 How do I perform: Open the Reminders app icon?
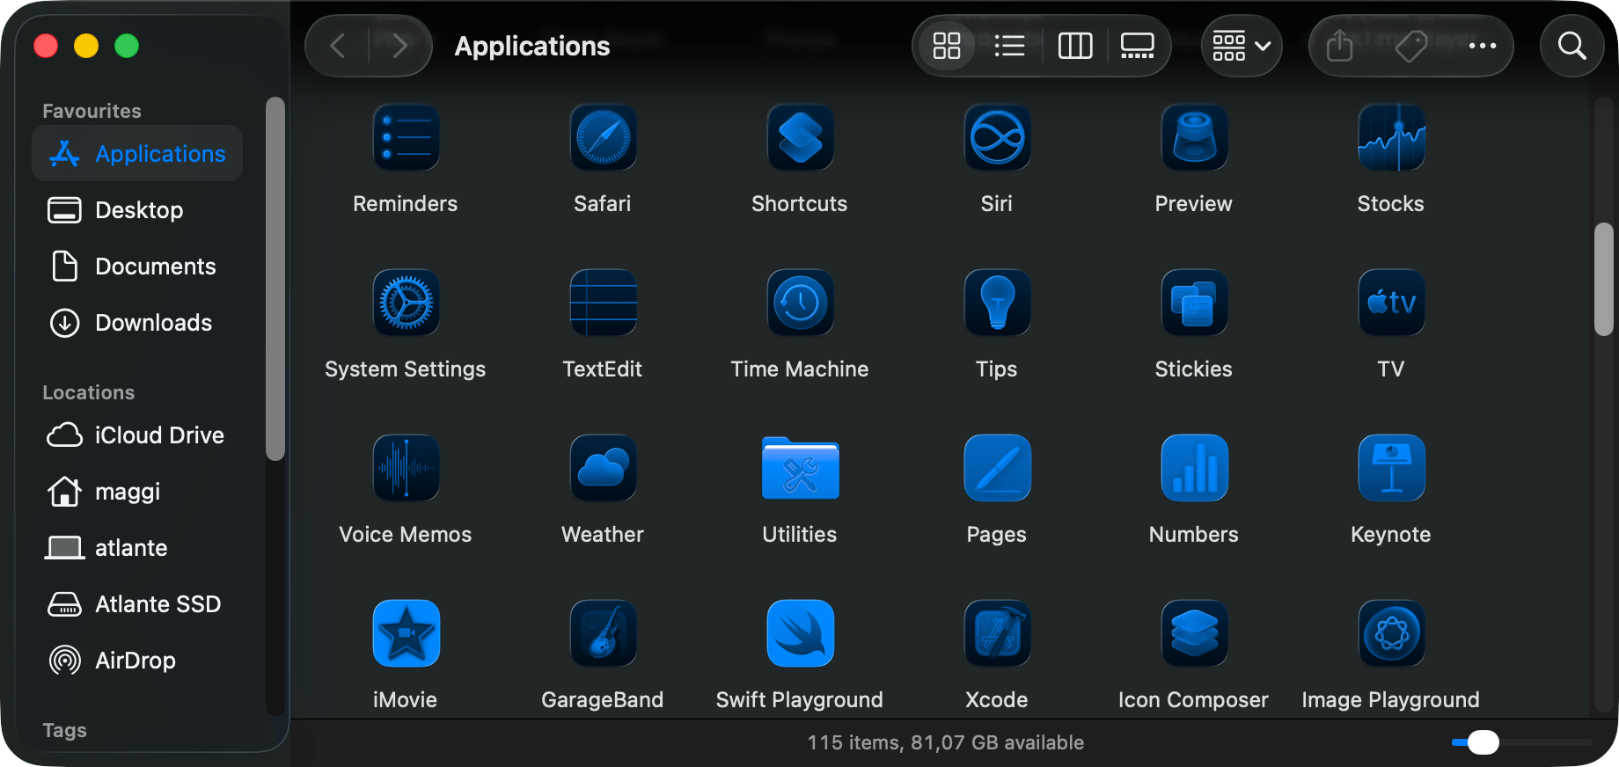coord(406,137)
